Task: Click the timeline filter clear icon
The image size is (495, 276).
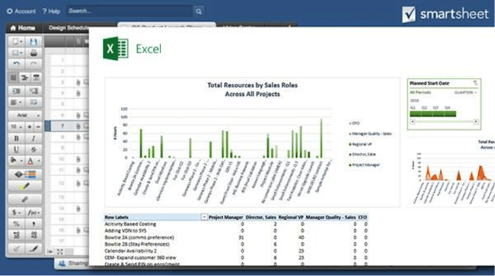Action: coord(475,83)
